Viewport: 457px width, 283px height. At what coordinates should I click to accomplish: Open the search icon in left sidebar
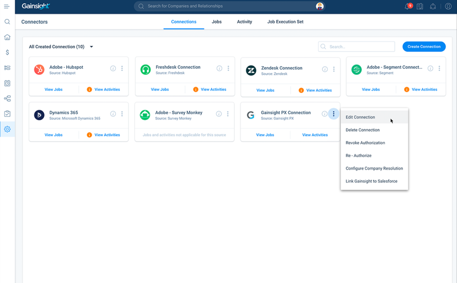(x=7, y=22)
